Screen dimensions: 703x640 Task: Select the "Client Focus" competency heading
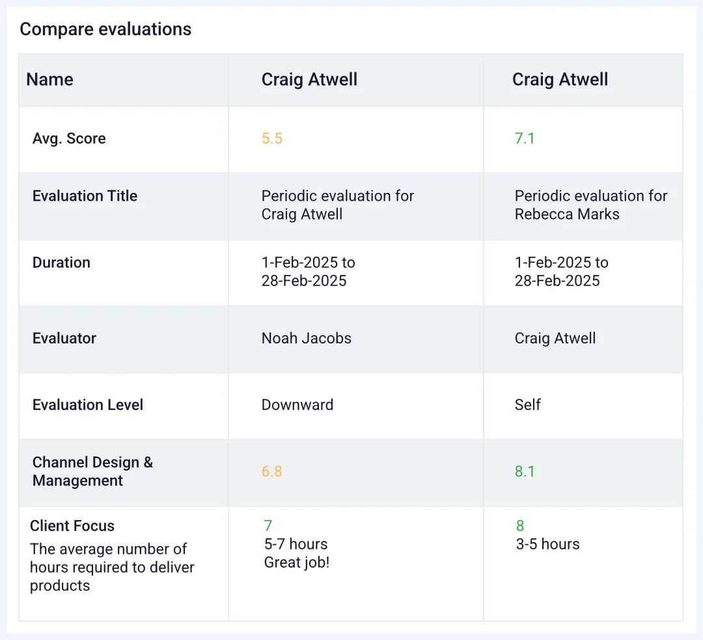[x=72, y=526]
